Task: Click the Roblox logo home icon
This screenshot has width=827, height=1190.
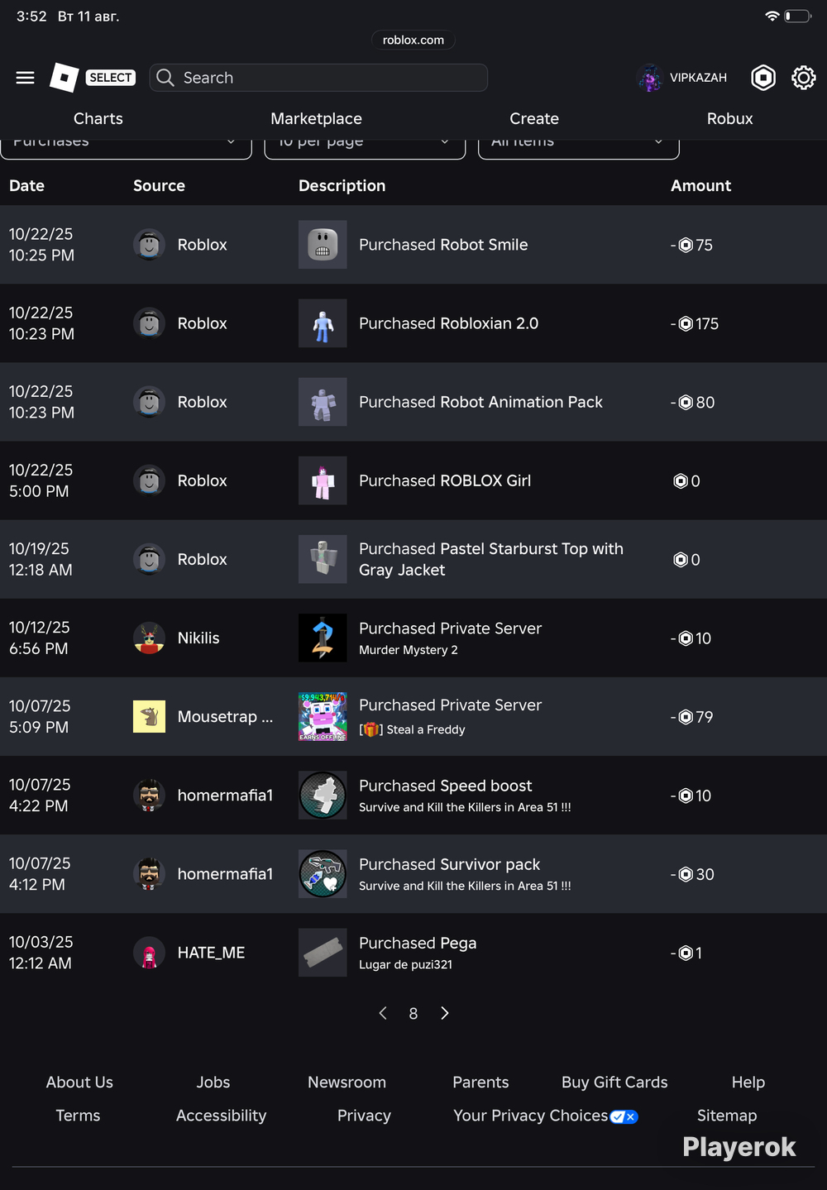Action: pyautogui.click(x=65, y=78)
